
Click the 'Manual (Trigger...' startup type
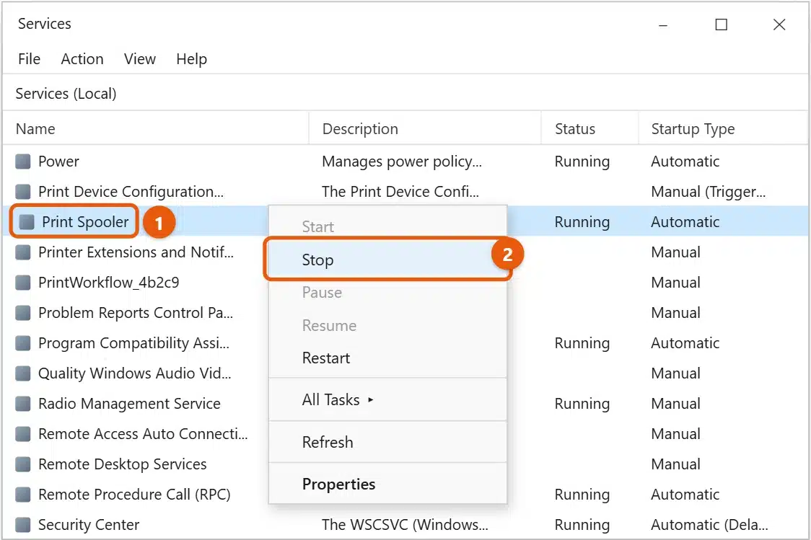pyautogui.click(x=708, y=192)
